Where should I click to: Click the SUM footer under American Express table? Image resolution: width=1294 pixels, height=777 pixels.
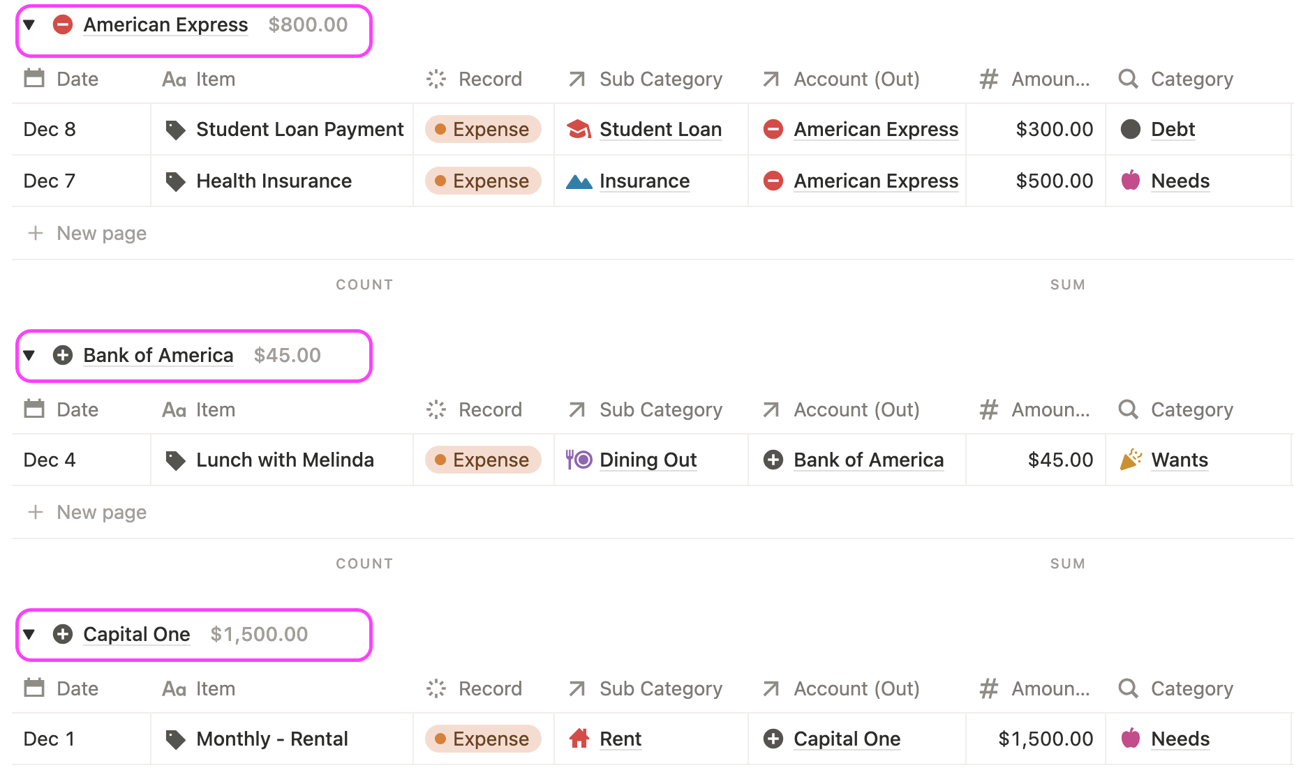point(1067,285)
